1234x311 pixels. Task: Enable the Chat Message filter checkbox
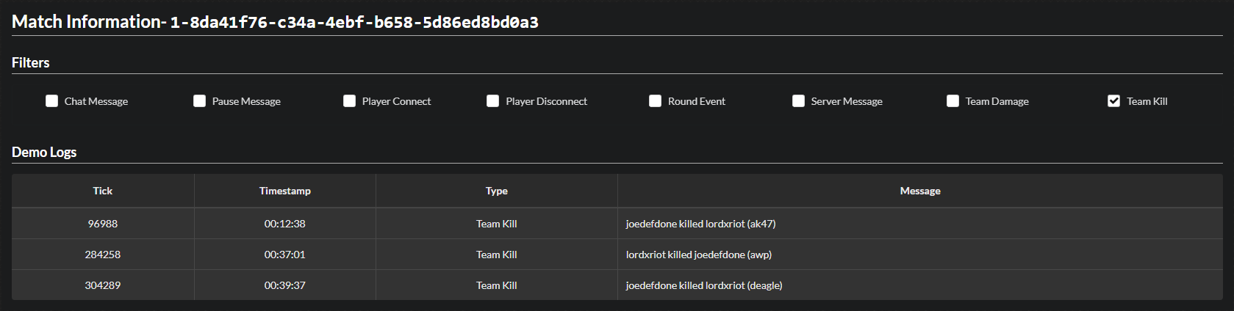52,101
